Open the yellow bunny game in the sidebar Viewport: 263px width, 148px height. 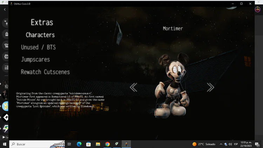[x=5, y=106]
